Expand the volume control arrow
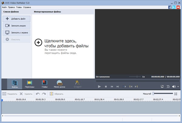182x123 pixels. pos(178,87)
